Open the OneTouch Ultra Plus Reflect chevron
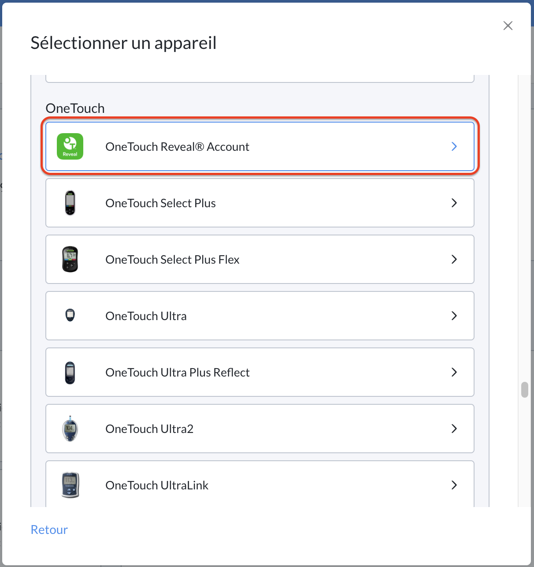Image resolution: width=534 pixels, height=567 pixels. tap(454, 372)
